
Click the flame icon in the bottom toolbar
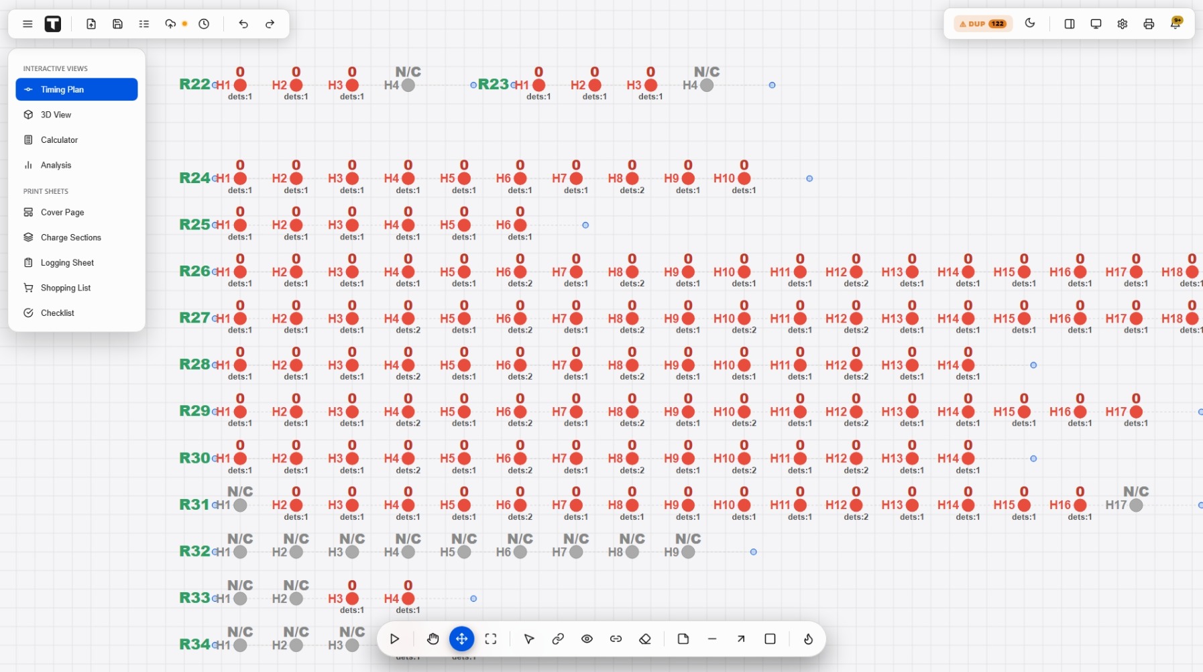point(808,639)
